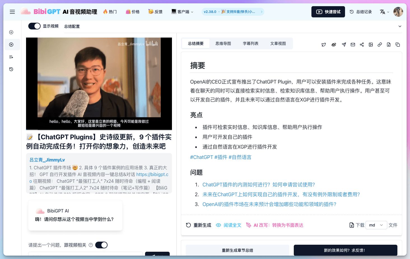Click the video player thumbnail

99,84
